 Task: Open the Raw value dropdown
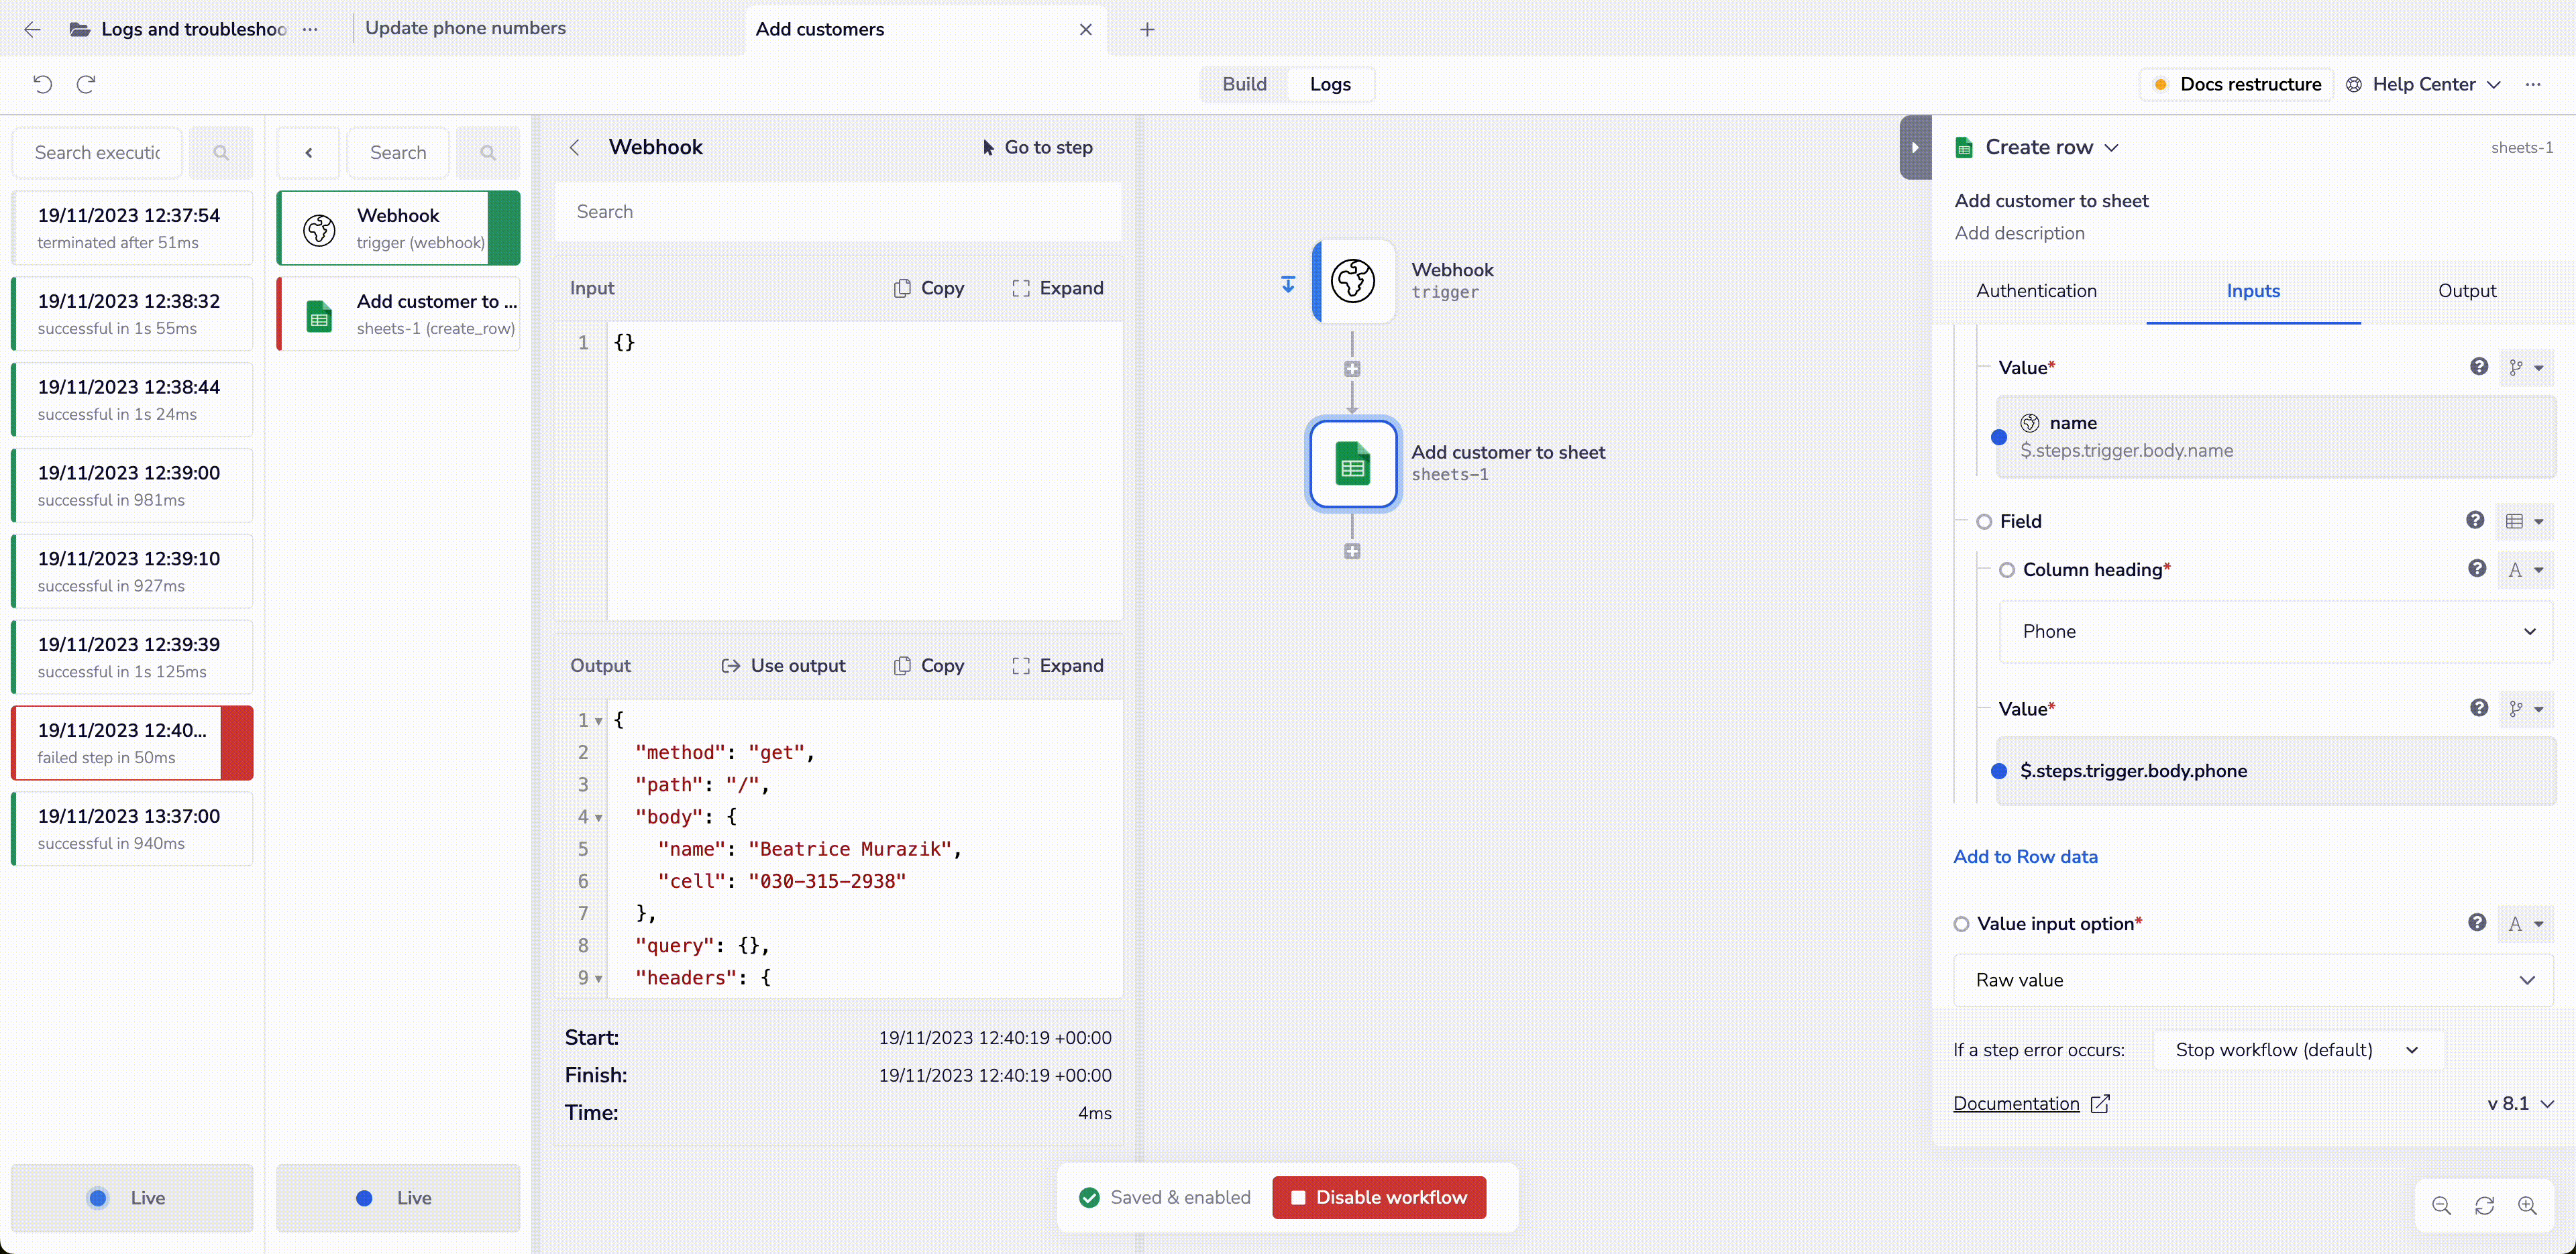coord(2252,980)
